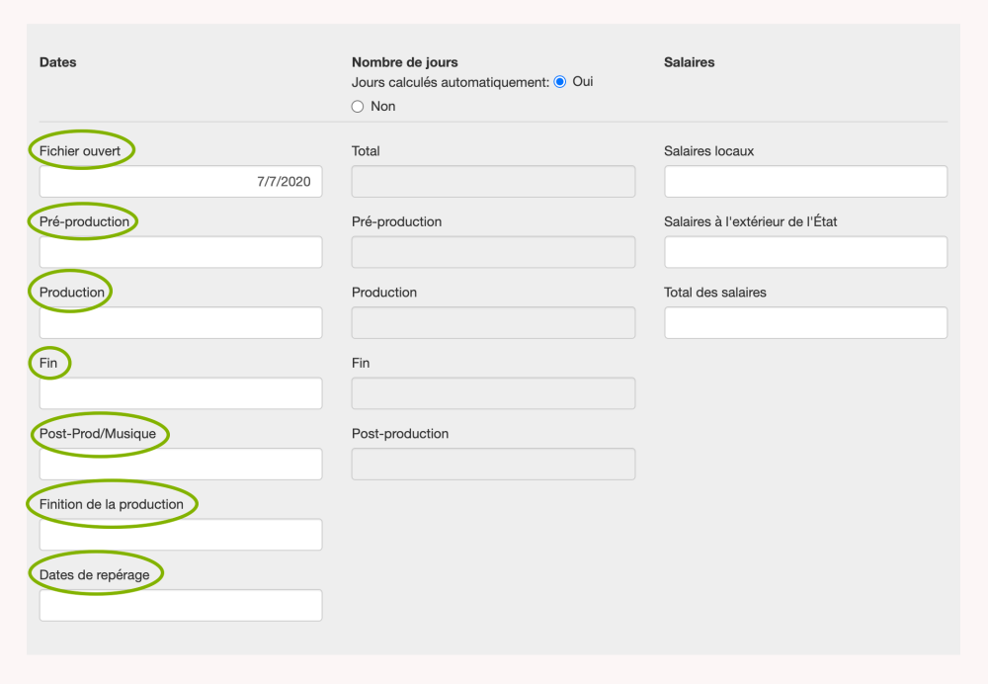Select the 'Oui' automatic days radio button
Viewport: 988px width, 684px height.
[x=560, y=82]
